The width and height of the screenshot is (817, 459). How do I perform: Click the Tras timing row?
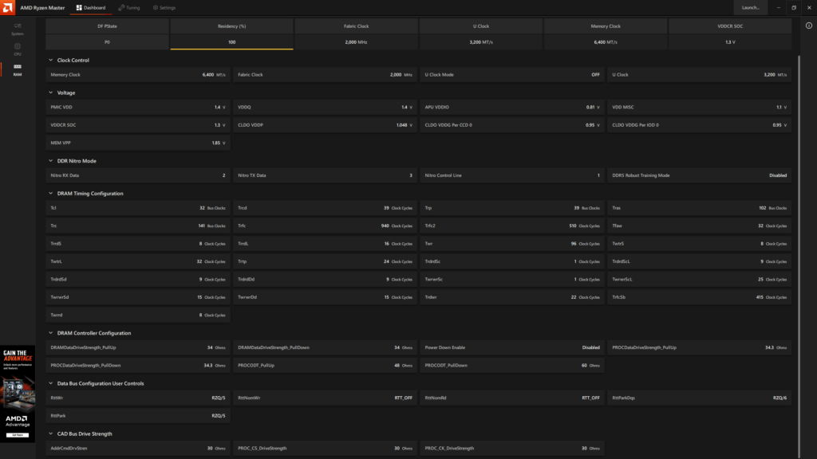(699, 208)
